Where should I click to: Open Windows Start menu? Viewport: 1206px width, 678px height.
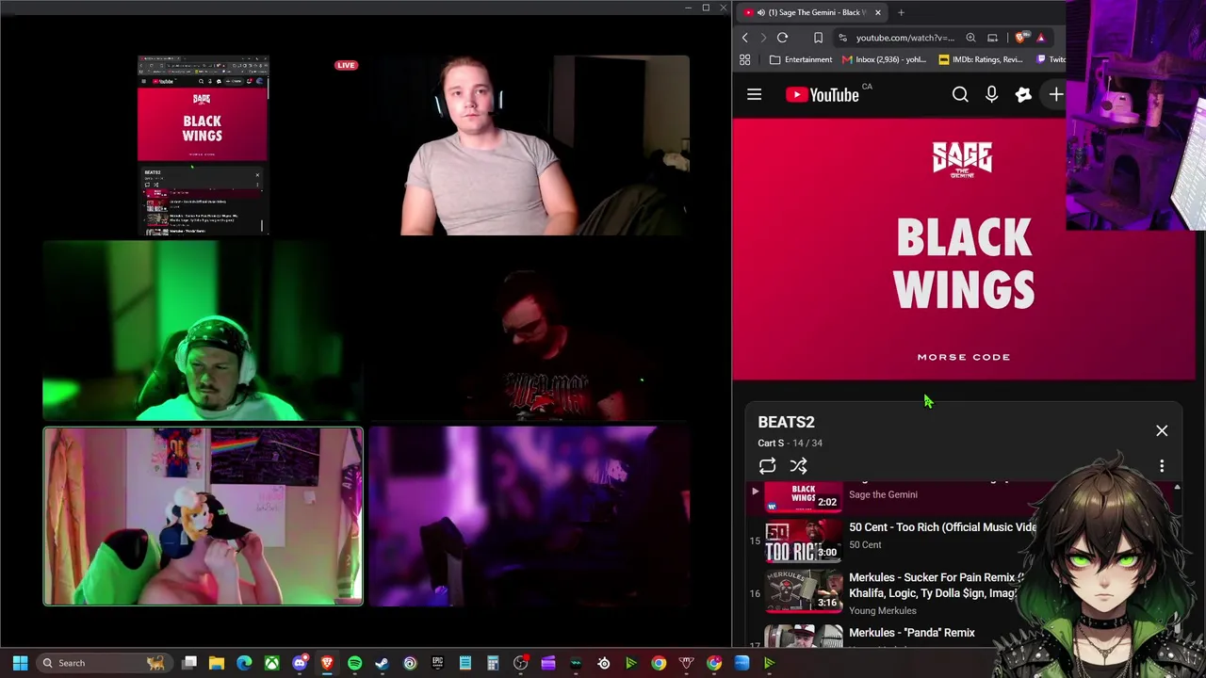pyautogui.click(x=20, y=663)
